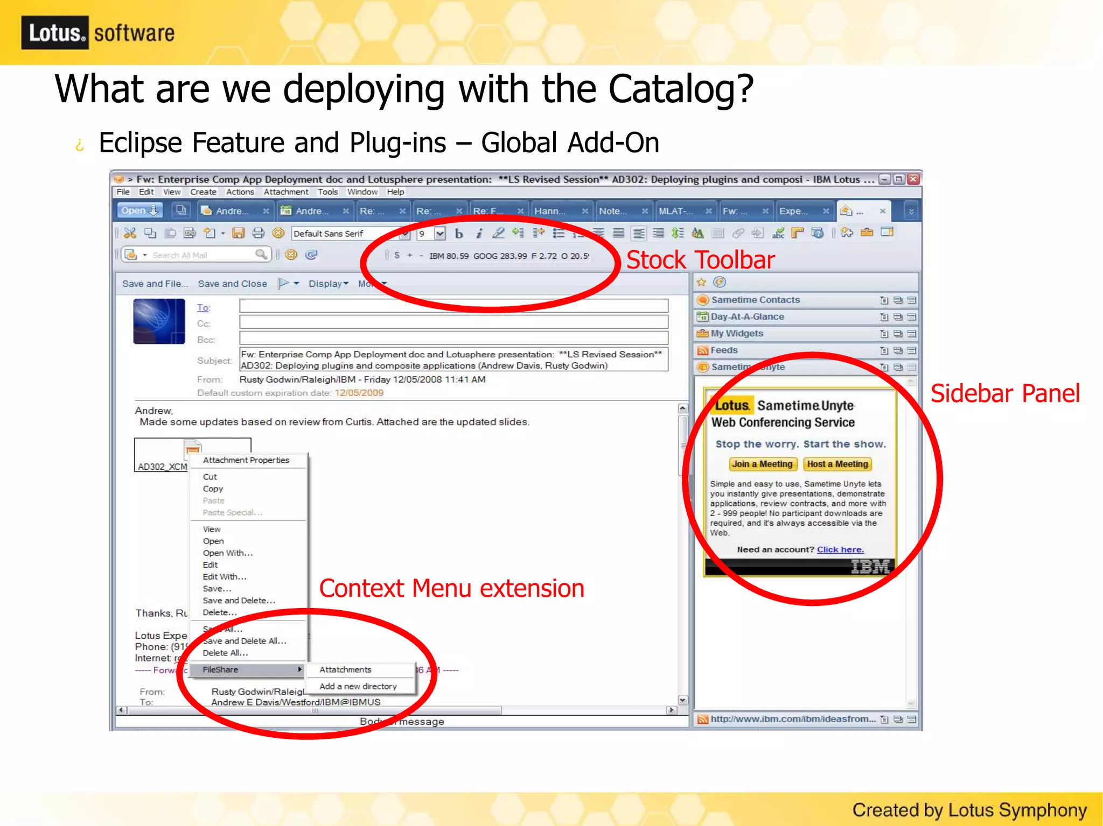This screenshot has width=1103, height=826.
Task: Expand the Display dropdown menu
Action: click(329, 284)
